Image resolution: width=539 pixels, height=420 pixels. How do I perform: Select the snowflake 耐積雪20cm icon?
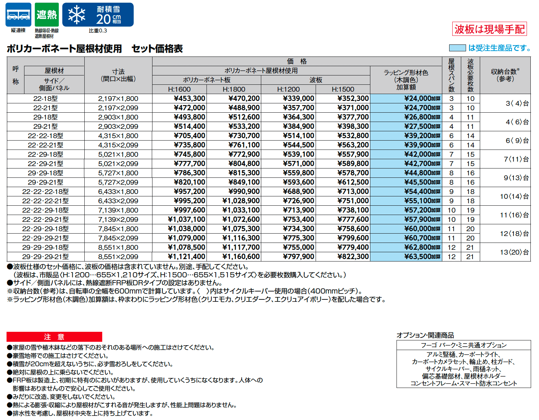93,14
